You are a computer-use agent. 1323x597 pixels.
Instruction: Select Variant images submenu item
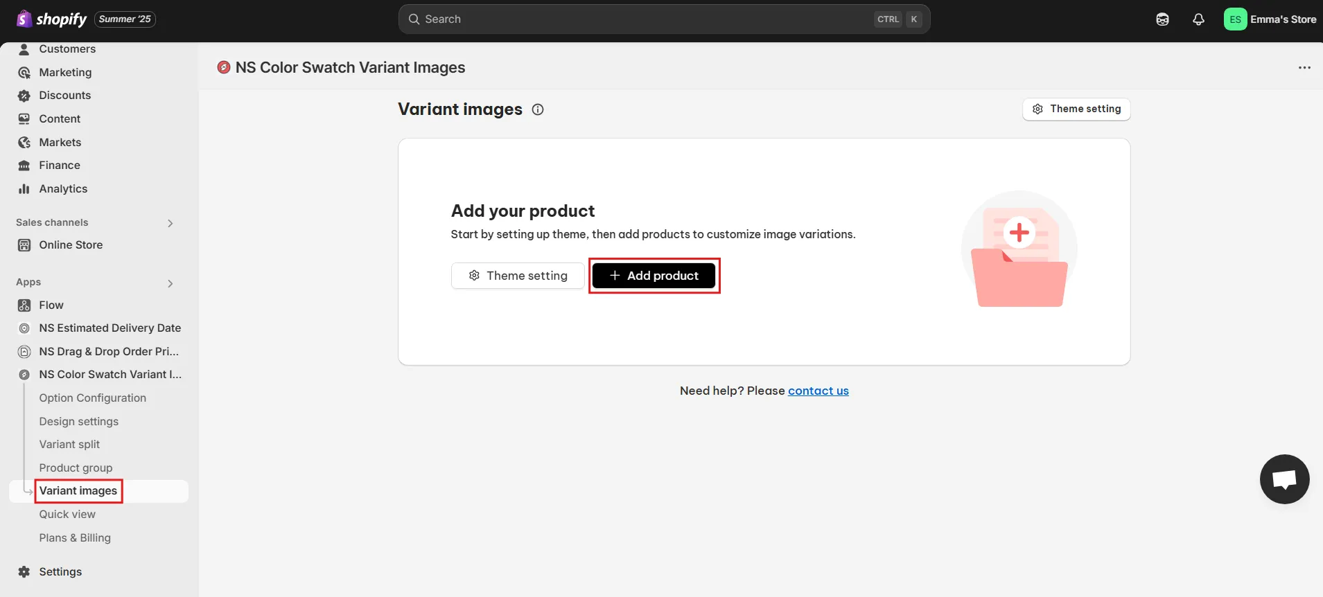[78, 491]
